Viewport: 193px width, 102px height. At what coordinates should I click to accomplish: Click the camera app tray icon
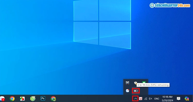pos(127,83)
